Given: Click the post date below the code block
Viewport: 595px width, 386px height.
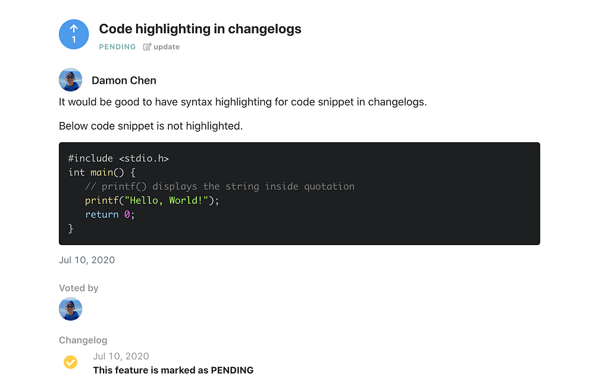Looking at the screenshot, I should (87, 260).
